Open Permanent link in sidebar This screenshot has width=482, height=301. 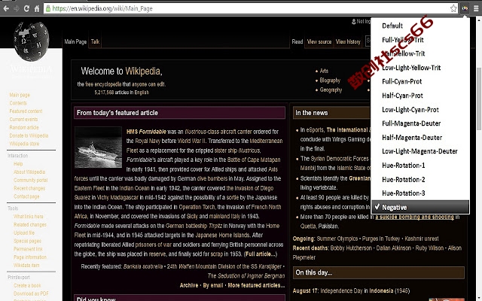[x=28, y=249]
